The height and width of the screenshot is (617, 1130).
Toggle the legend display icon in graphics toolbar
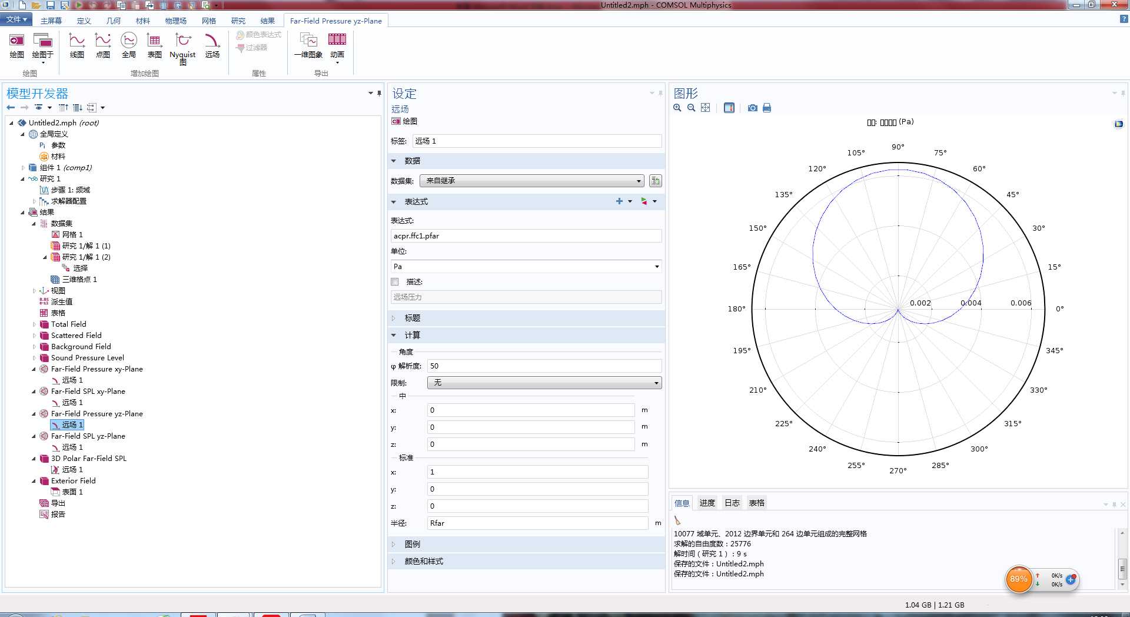tap(729, 108)
